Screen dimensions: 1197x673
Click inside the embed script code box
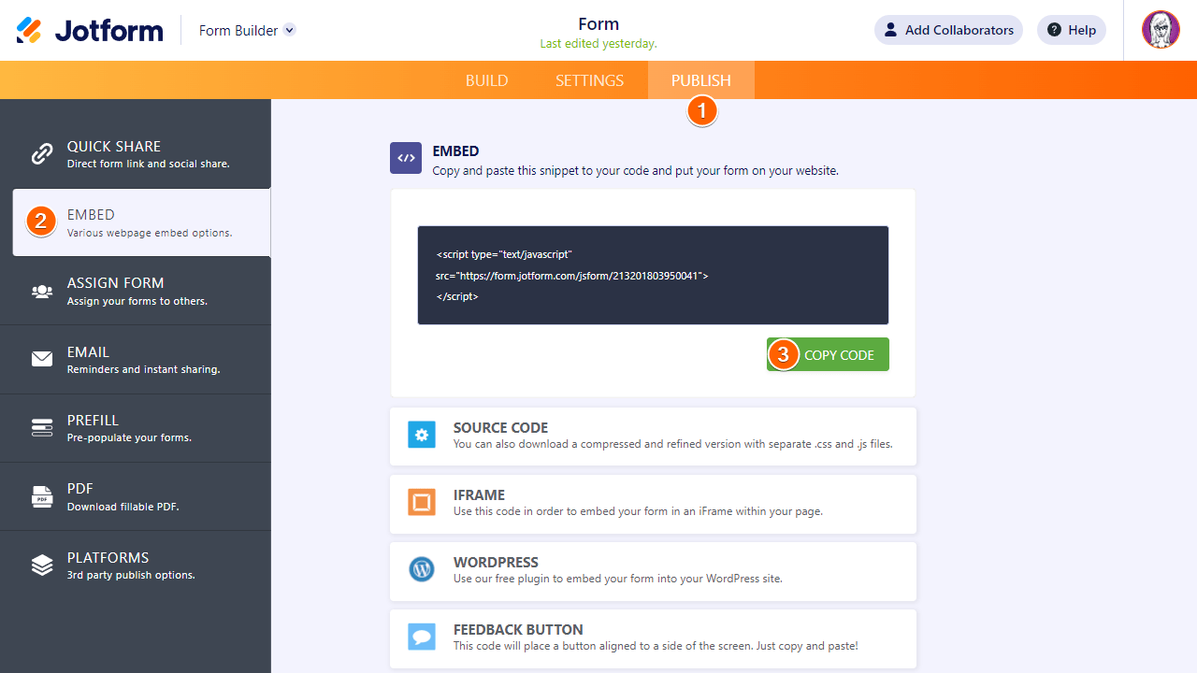click(x=653, y=275)
